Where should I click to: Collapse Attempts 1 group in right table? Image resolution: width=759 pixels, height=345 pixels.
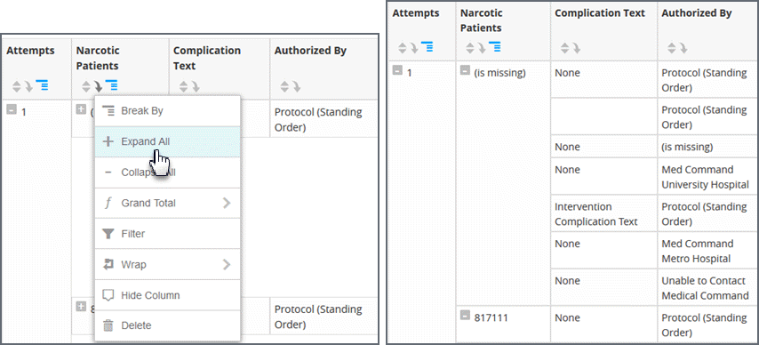pos(397,71)
